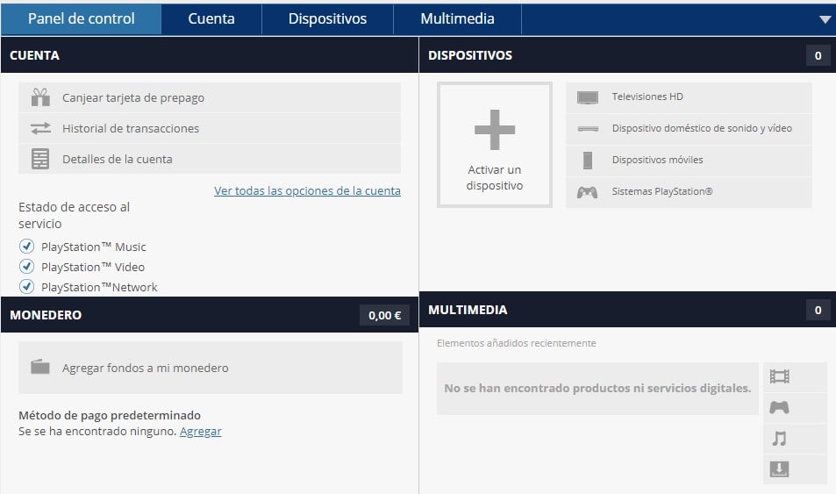Click the wallet icon next to Agregar fondos
The height and width of the screenshot is (494, 836).
point(40,367)
